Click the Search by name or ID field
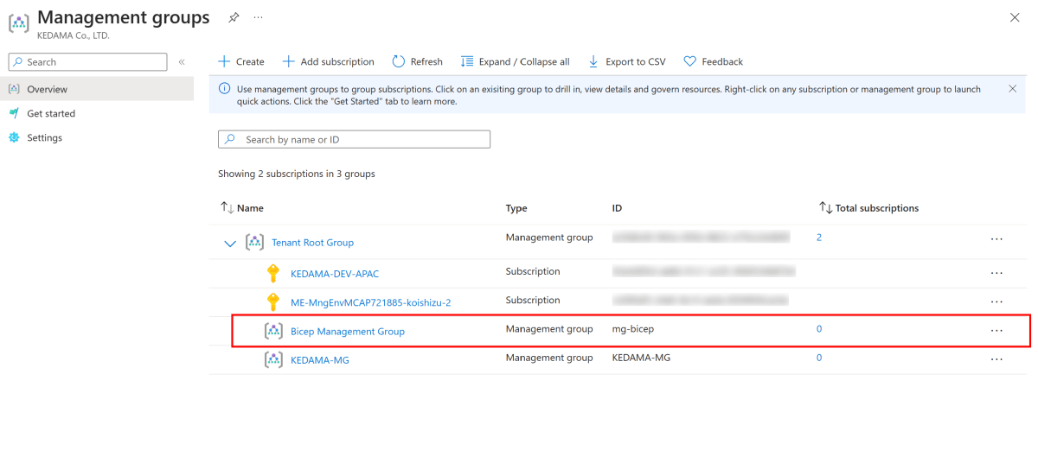 pos(354,139)
